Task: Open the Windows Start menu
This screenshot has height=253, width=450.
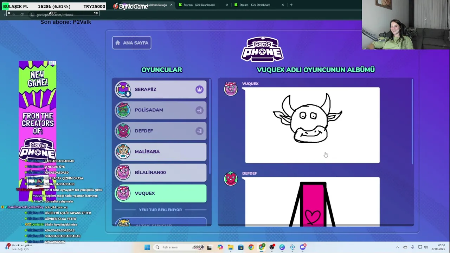Action: [147, 247]
